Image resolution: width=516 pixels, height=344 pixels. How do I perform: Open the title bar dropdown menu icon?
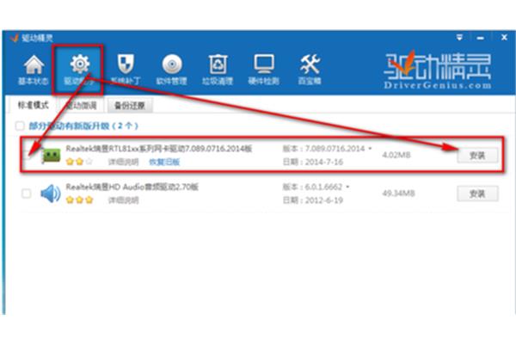(x=459, y=38)
